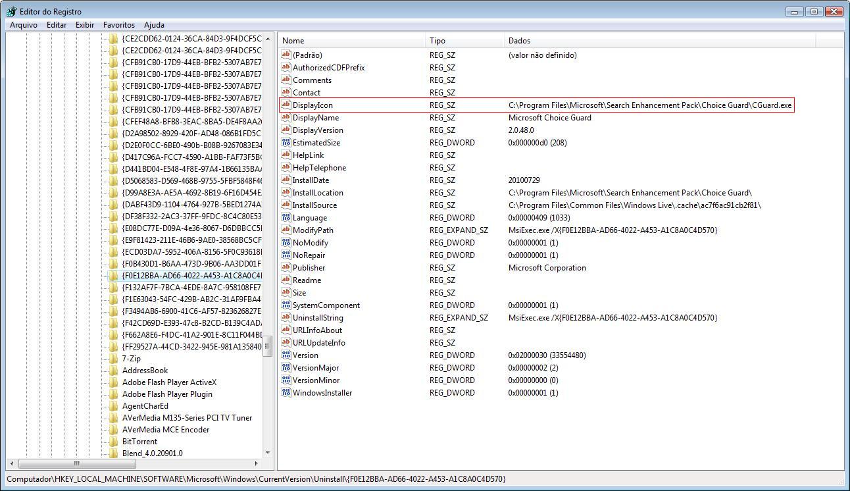Select the VersionMajor value name
Viewport: 850px width, 491px height.
(316, 367)
